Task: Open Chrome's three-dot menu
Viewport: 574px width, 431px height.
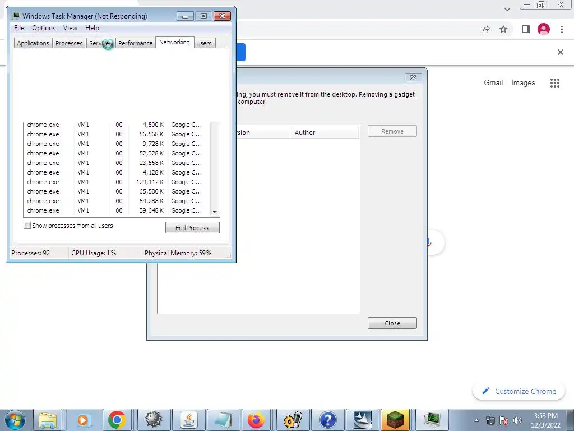Action: click(562, 29)
